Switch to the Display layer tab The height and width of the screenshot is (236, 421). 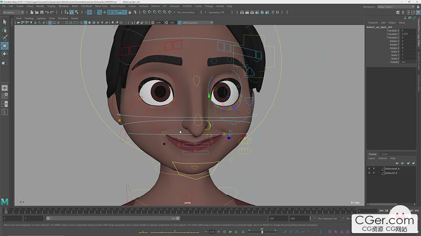click(372, 154)
